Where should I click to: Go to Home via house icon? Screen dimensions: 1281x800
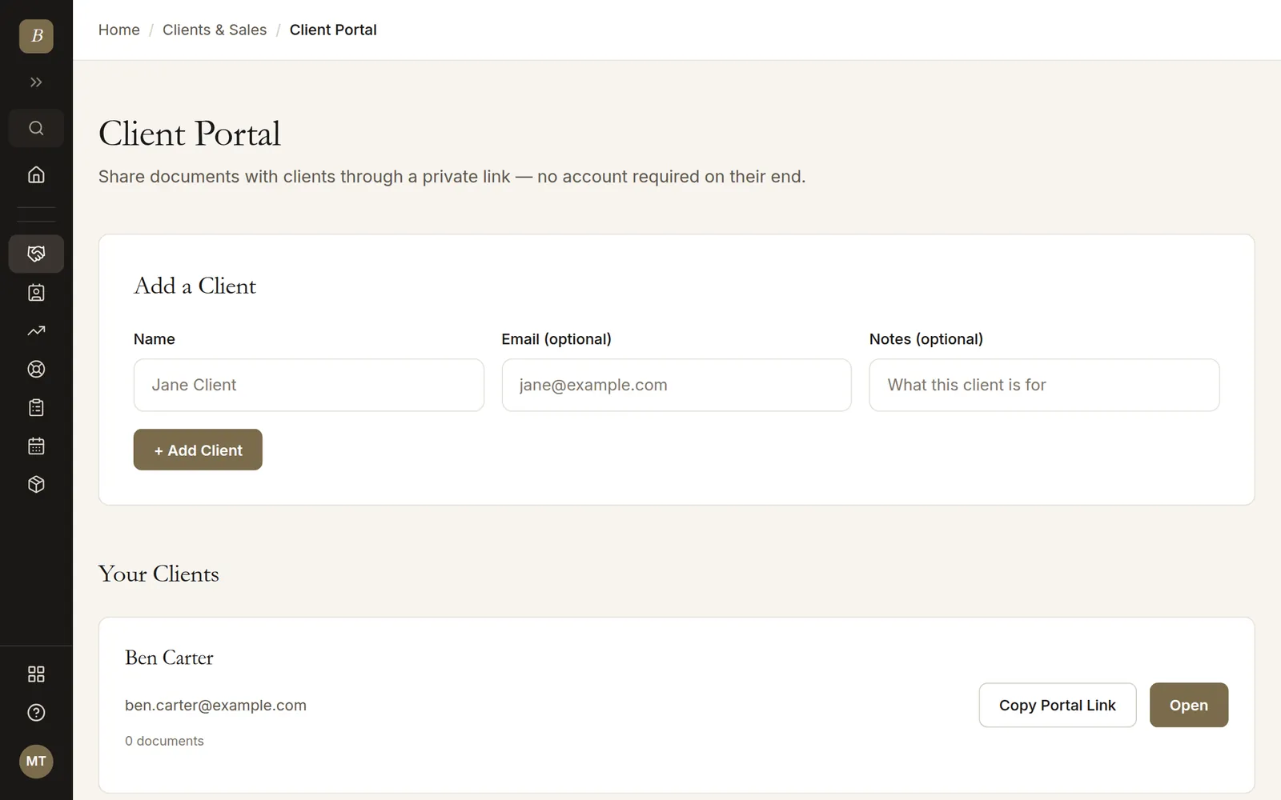pyautogui.click(x=36, y=174)
